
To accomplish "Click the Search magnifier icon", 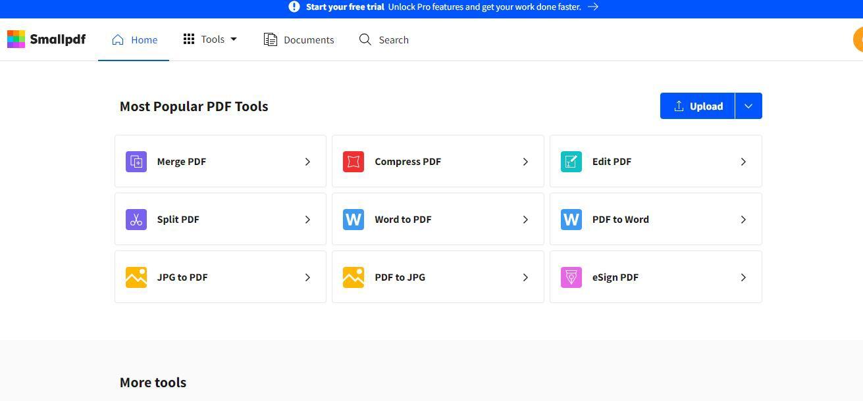I will [x=365, y=39].
